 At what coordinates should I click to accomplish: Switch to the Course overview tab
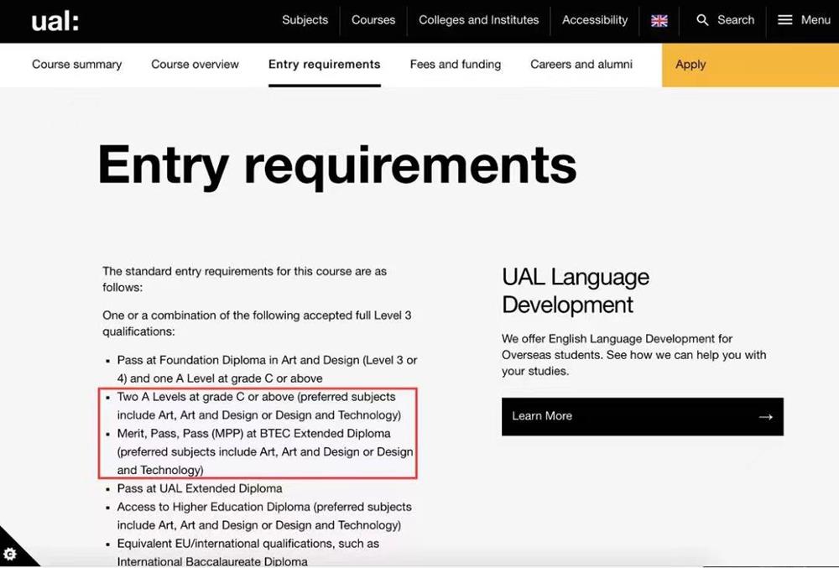195,65
